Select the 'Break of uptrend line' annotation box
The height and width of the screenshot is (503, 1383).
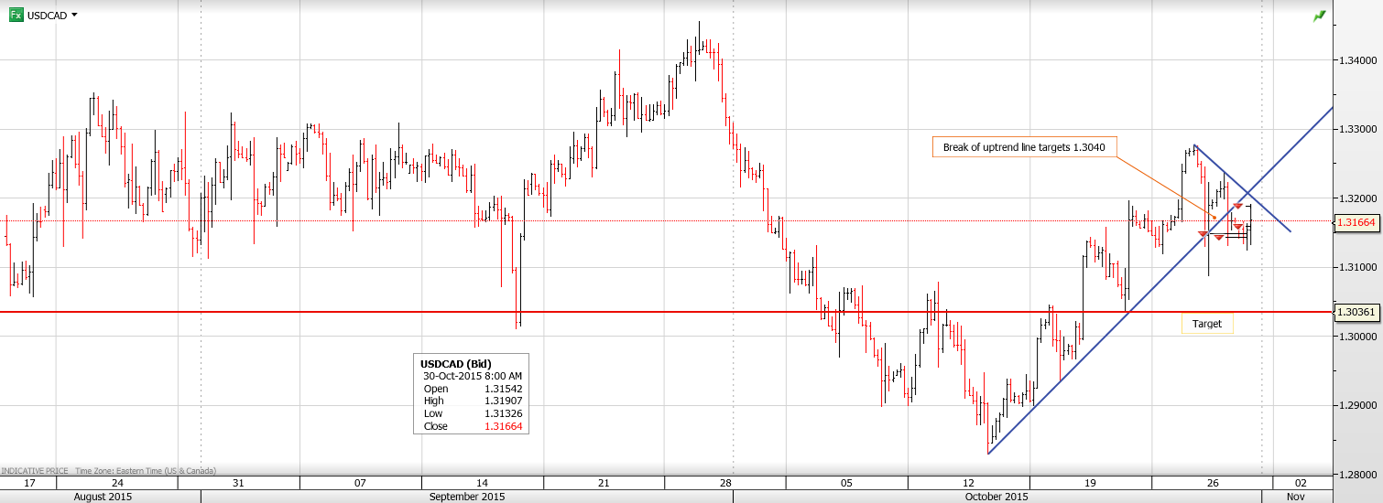click(x=1024, y=147)
